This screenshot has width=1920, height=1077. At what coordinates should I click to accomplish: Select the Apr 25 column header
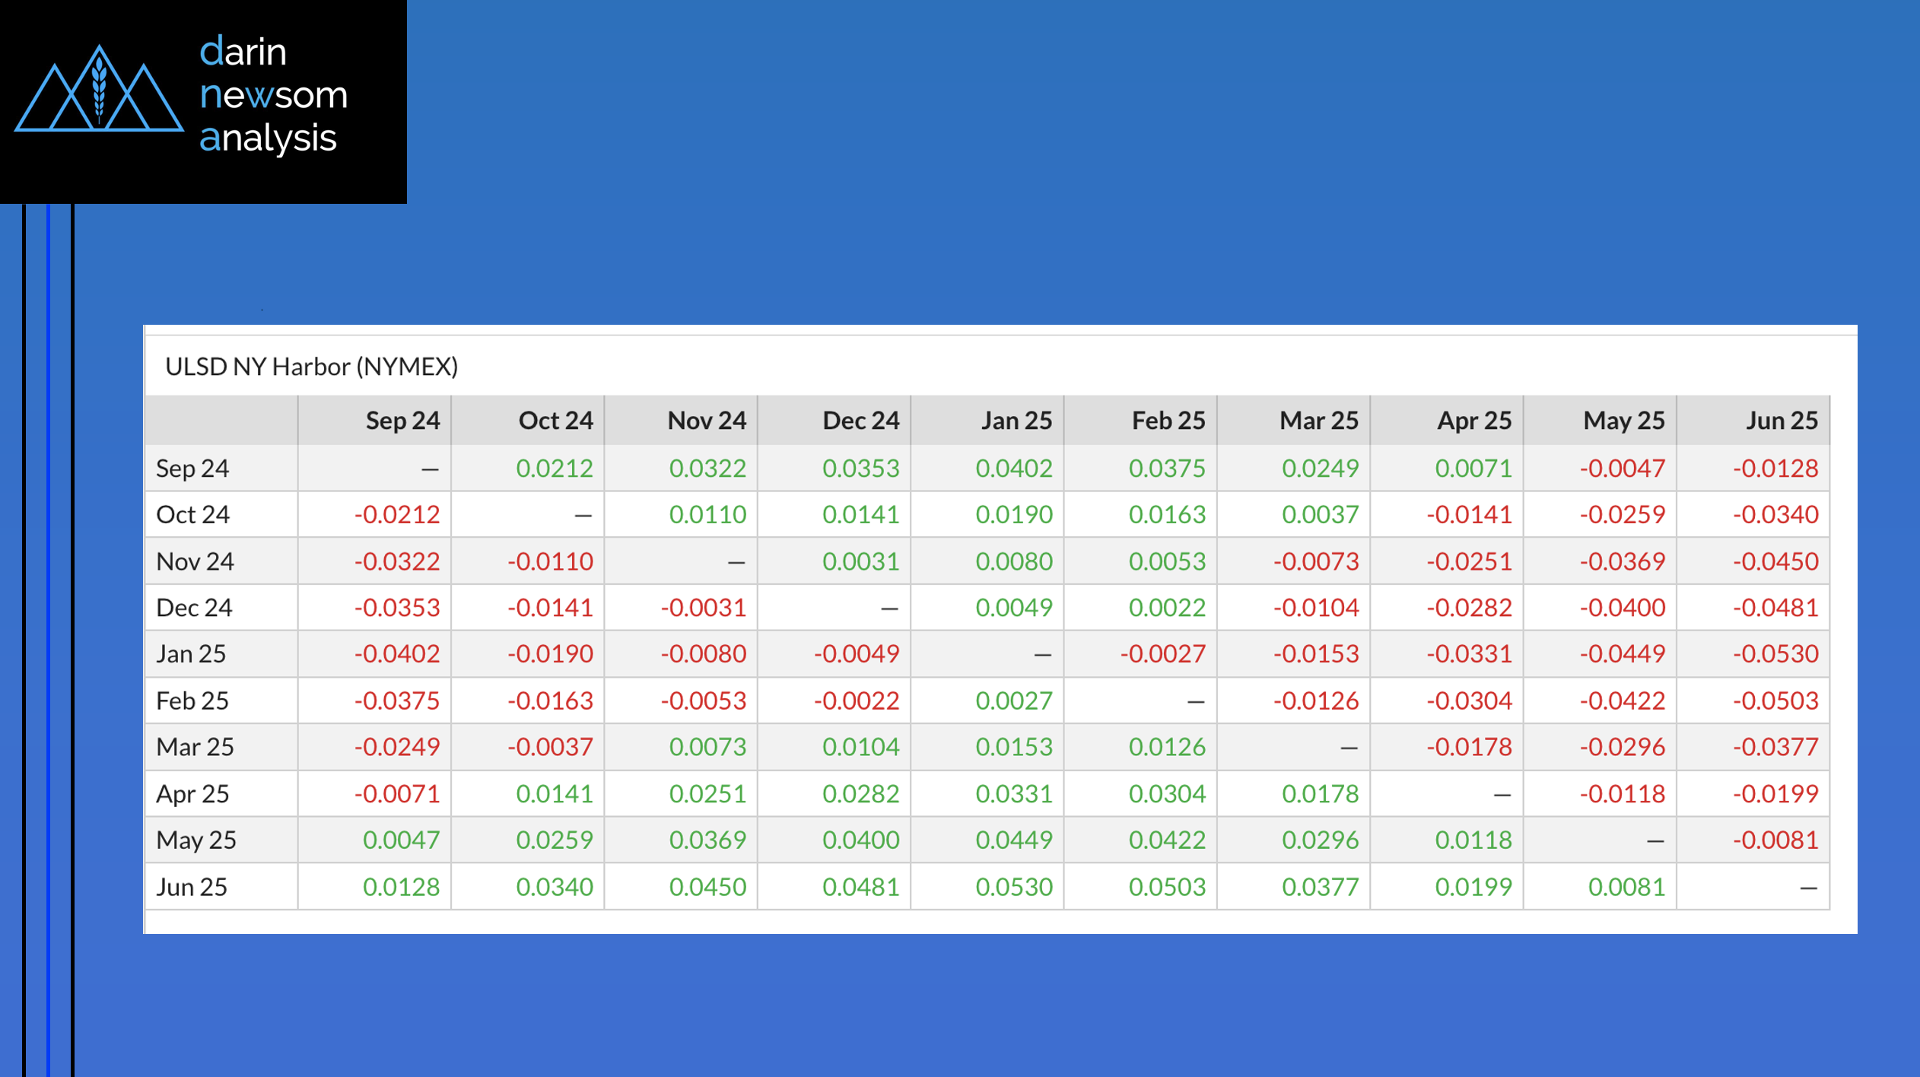pos(1473,421)
